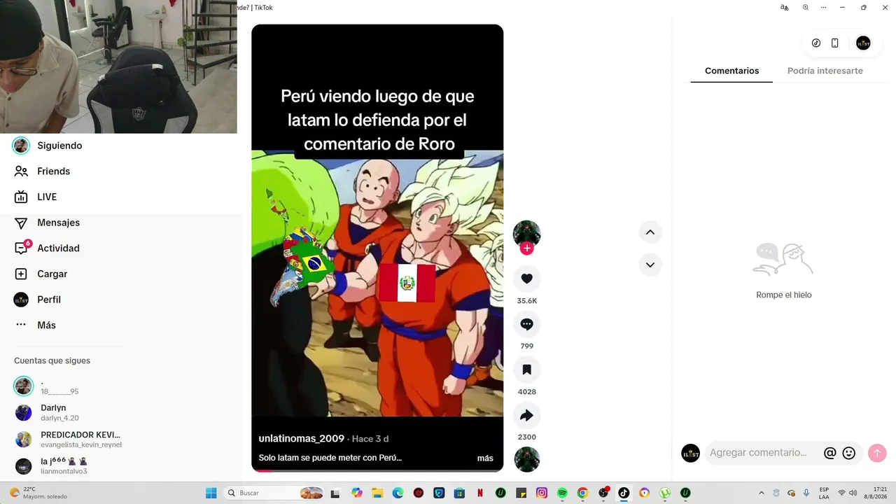Insert a mention with the @ icon
The width and height of the screenshot is (896, 504).
point(830,453)
